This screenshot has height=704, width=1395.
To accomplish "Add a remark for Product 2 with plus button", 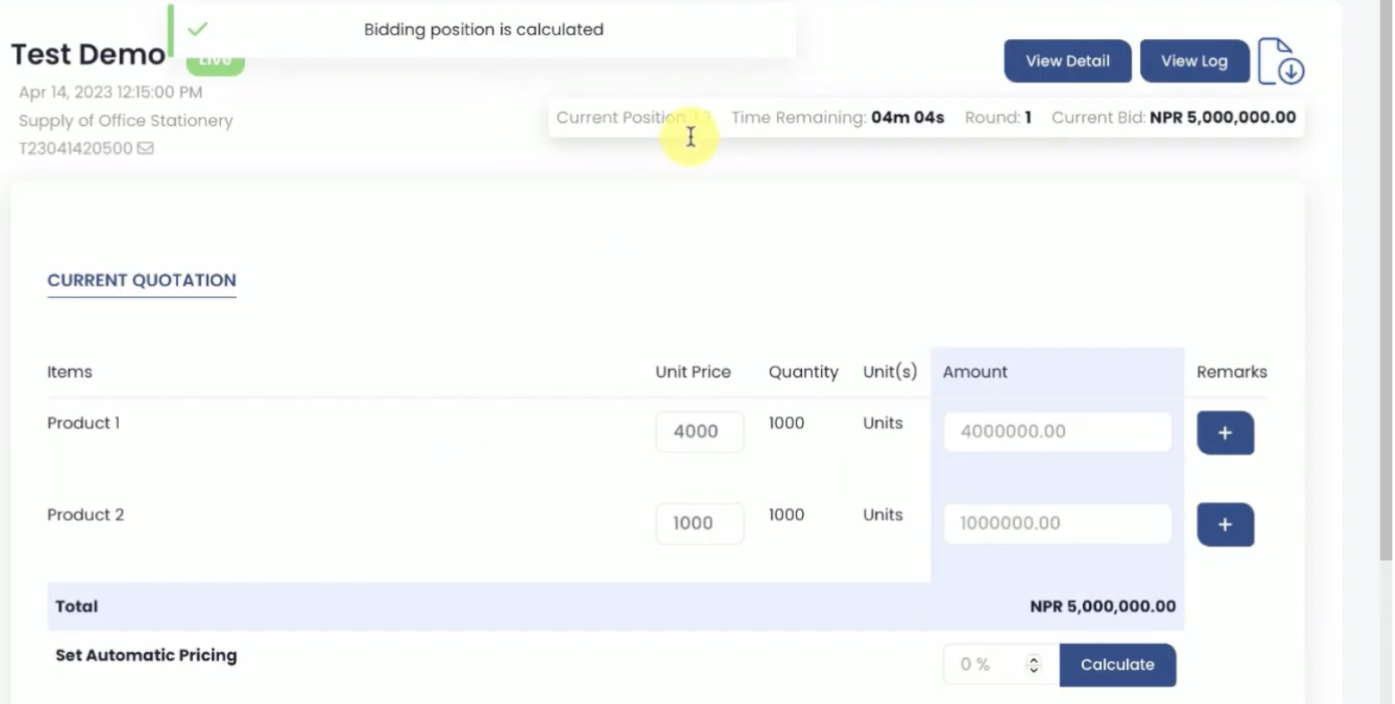I will coord(1225,524).
